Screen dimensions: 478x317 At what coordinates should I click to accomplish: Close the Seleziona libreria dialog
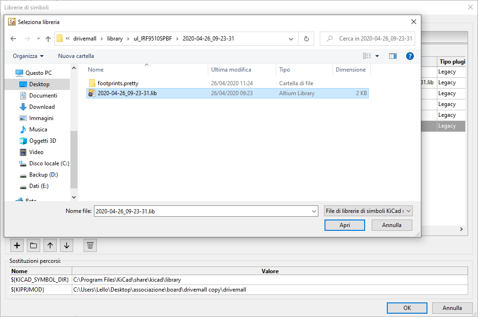[414, 22]
